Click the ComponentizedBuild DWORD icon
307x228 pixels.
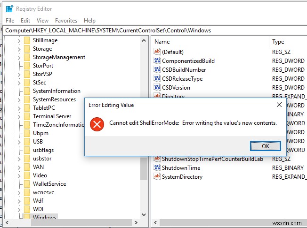[157, 61]
